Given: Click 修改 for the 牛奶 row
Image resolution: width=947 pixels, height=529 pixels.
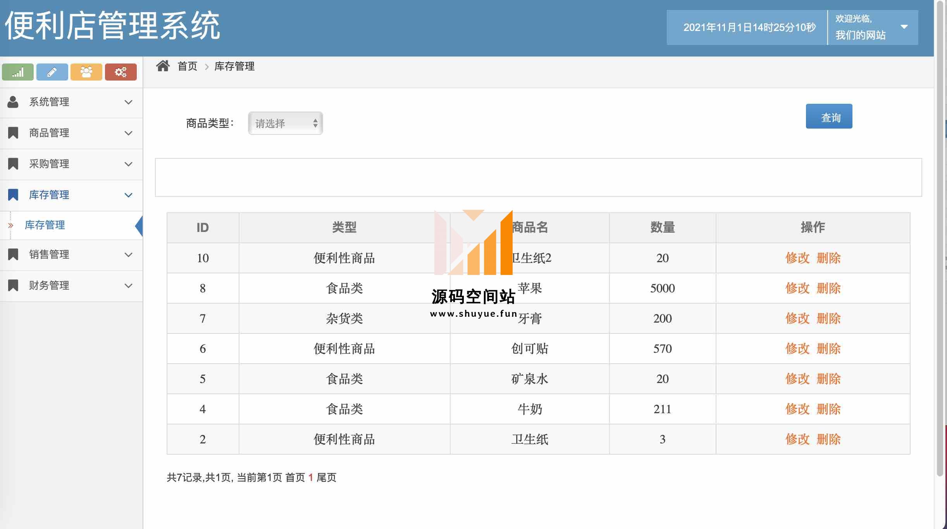Looking at the screenshot, I should (797, 409).
